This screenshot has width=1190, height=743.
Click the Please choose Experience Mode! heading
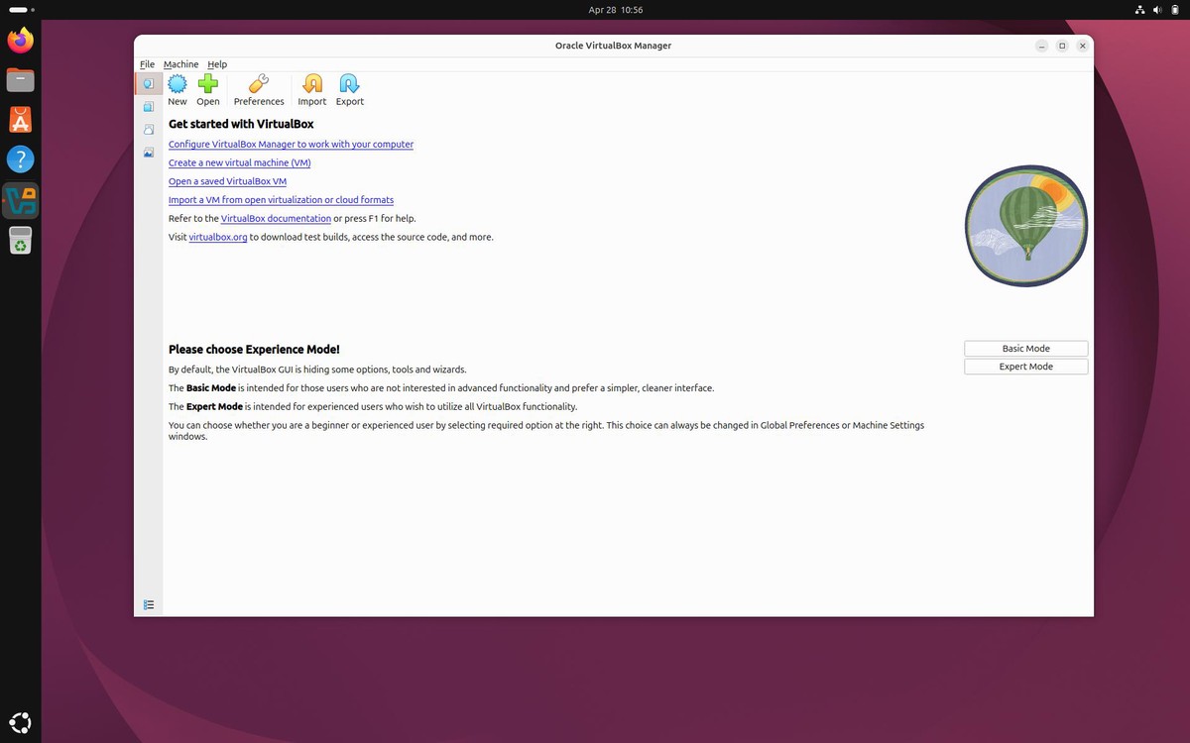pyautogui.click(x=254, y=350)
